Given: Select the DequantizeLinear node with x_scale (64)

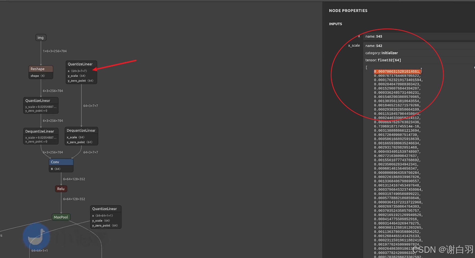Looking at the screenshot, I should [81, 131].
